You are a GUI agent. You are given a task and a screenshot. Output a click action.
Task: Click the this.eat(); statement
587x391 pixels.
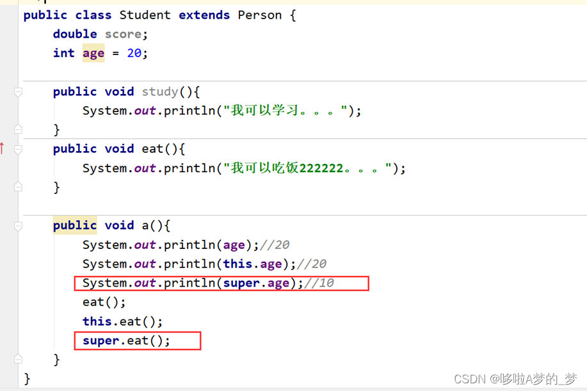click(x=122, y=321)
